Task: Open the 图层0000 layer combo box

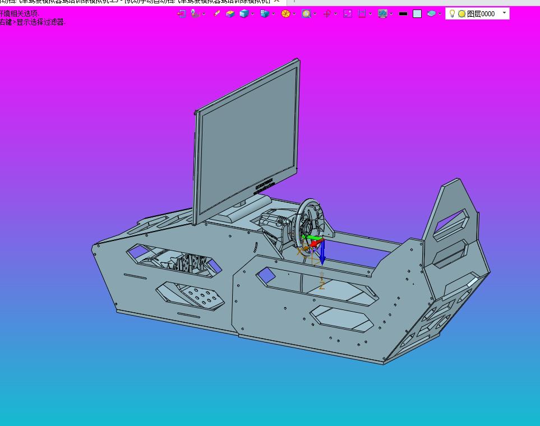Action: [477, 14]
